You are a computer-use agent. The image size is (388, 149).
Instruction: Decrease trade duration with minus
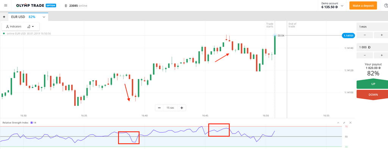click(365, 35)
